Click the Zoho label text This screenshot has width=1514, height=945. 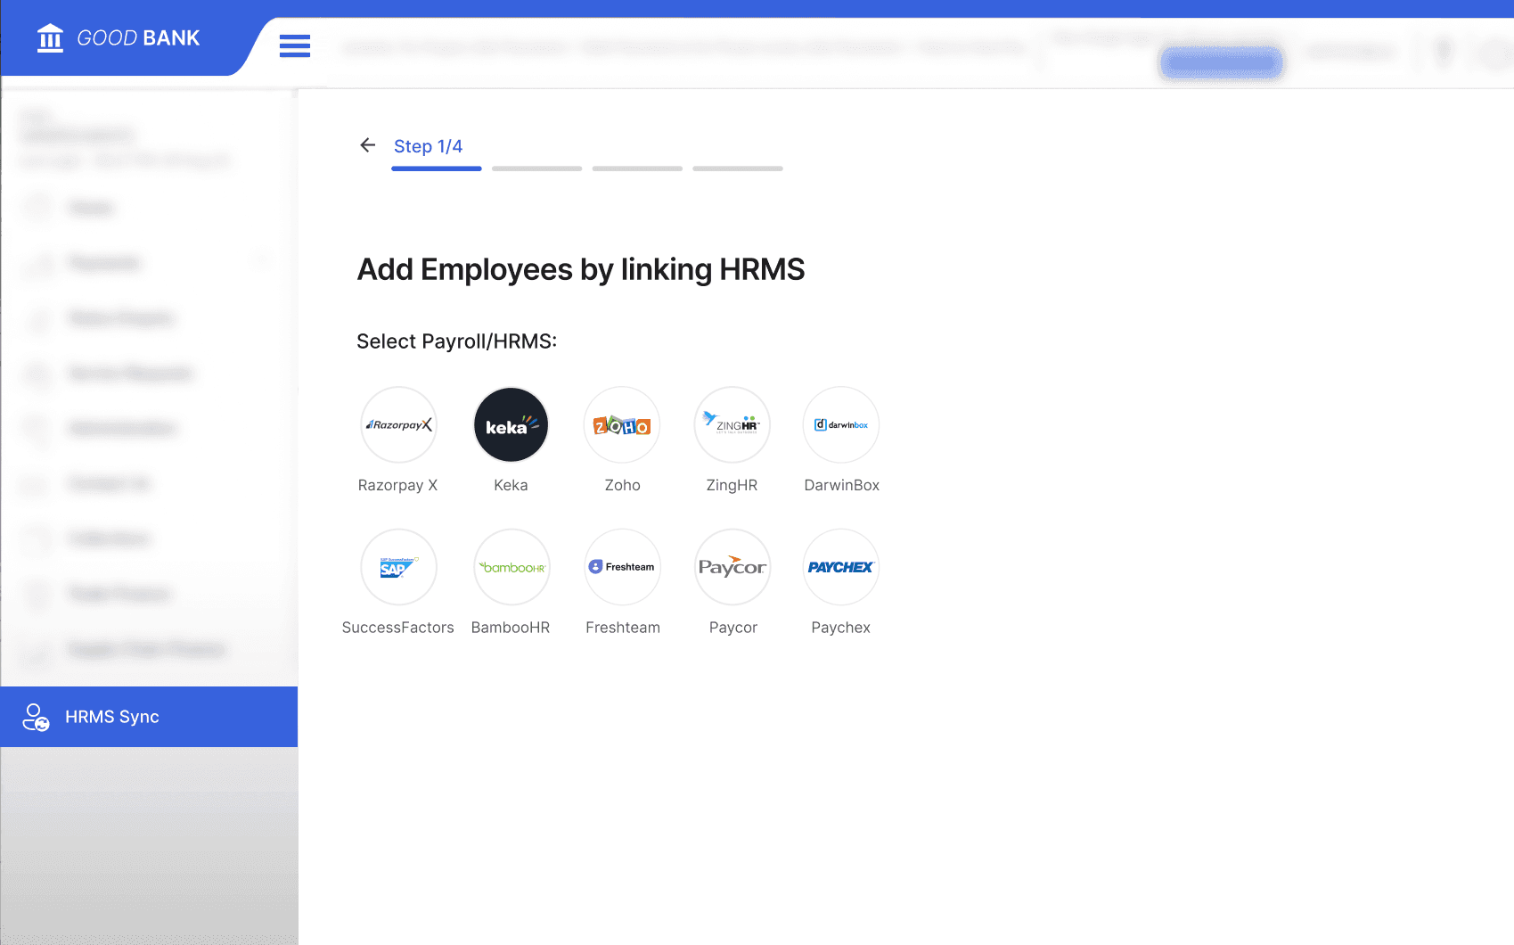coord(622,485)
